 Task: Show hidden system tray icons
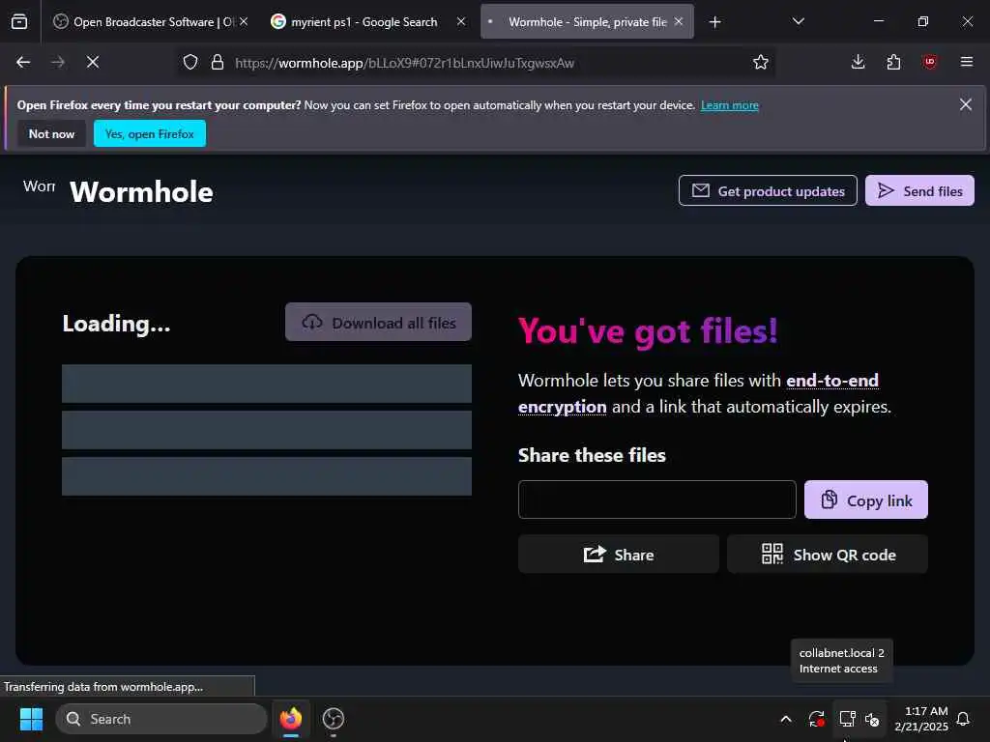coord(786,719)
